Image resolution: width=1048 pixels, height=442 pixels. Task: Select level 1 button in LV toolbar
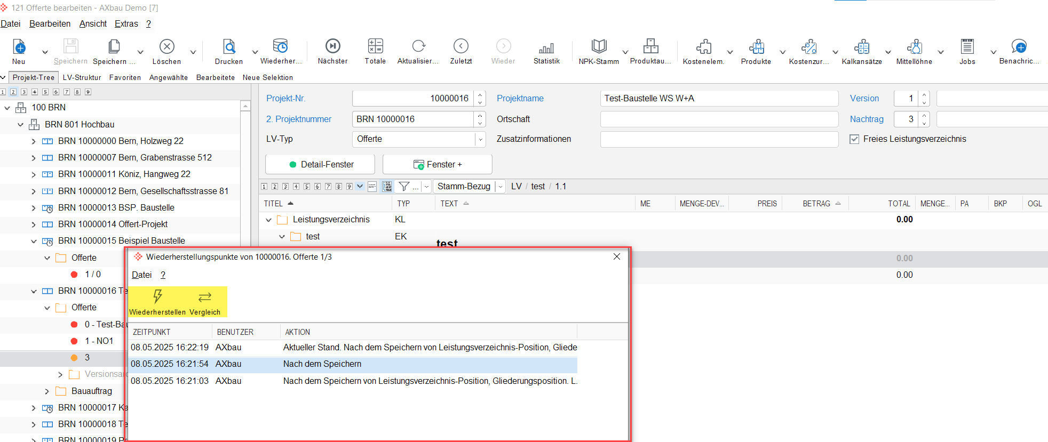[x=264, y=186]
